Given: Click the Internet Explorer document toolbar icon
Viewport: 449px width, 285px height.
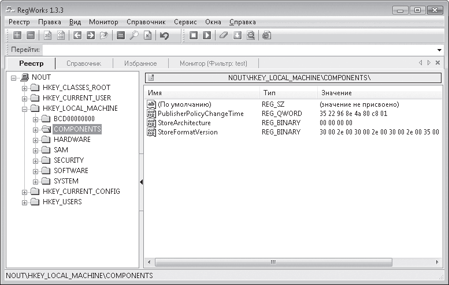Looking at the screenshot, I should coord(266,35).
